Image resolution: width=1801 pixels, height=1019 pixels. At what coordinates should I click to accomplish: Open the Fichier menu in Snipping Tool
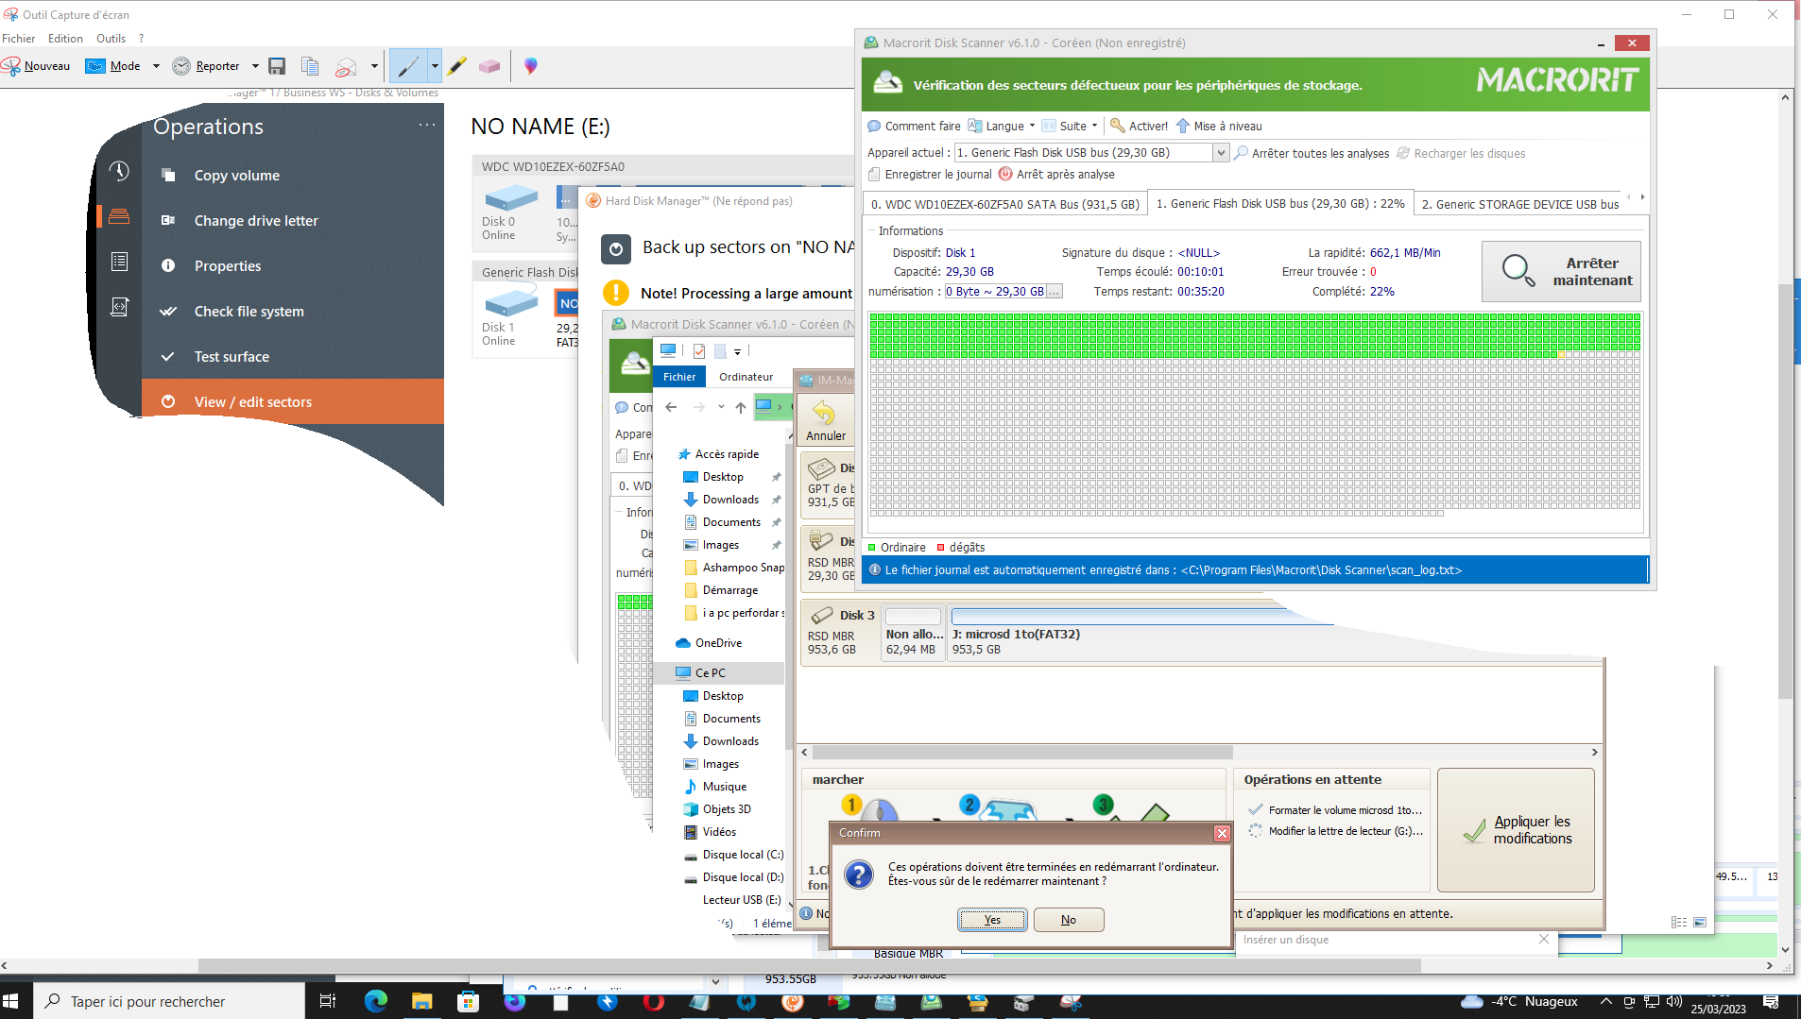[x=18, y=39]
